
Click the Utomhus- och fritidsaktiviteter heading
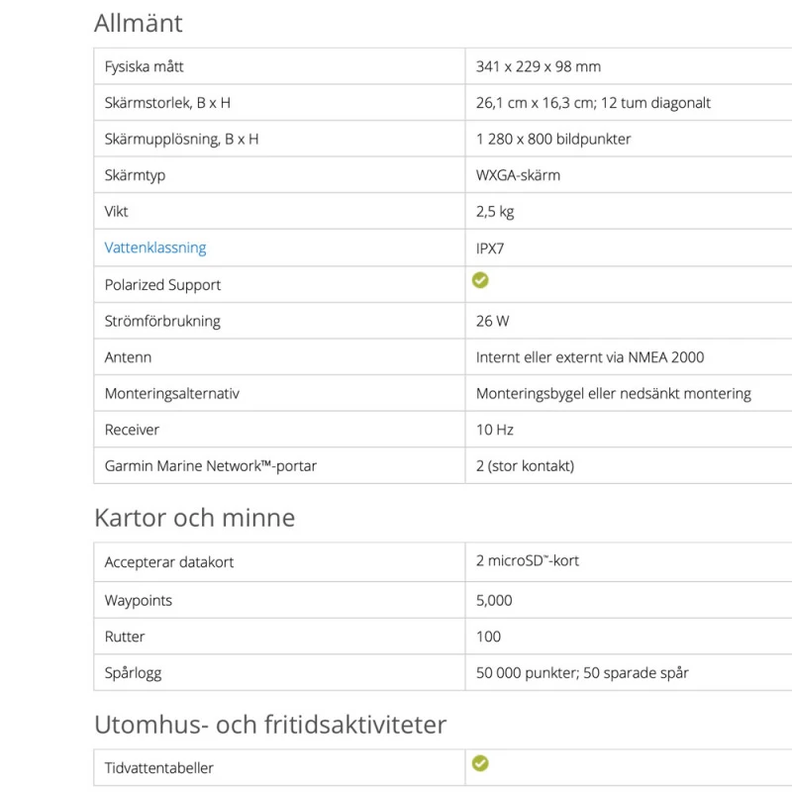[x=270, y=724]
